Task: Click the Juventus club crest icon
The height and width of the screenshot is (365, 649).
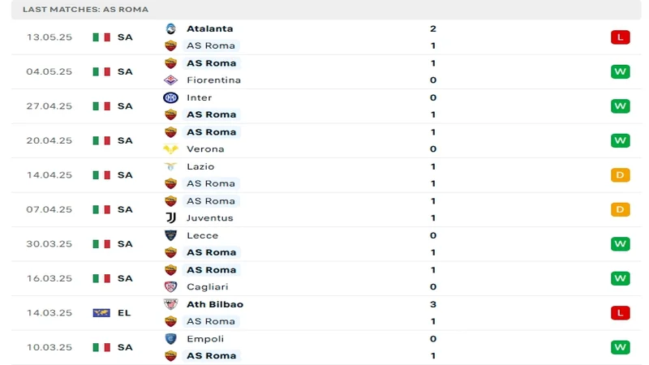Action: click(170, 218)
